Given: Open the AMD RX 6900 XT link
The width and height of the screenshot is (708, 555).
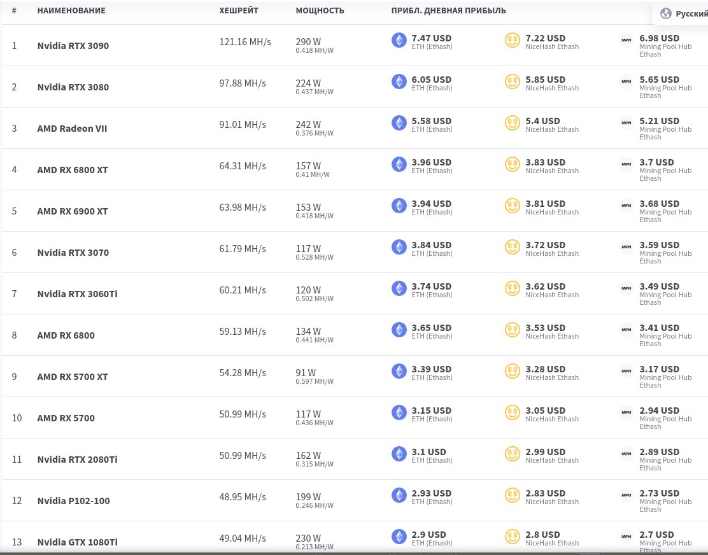Looking at the screenshot, I should coord(73,211).
